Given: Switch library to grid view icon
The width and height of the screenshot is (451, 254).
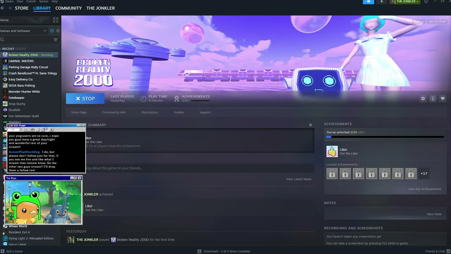Looking at the screenshot, I should click(56, 20).
